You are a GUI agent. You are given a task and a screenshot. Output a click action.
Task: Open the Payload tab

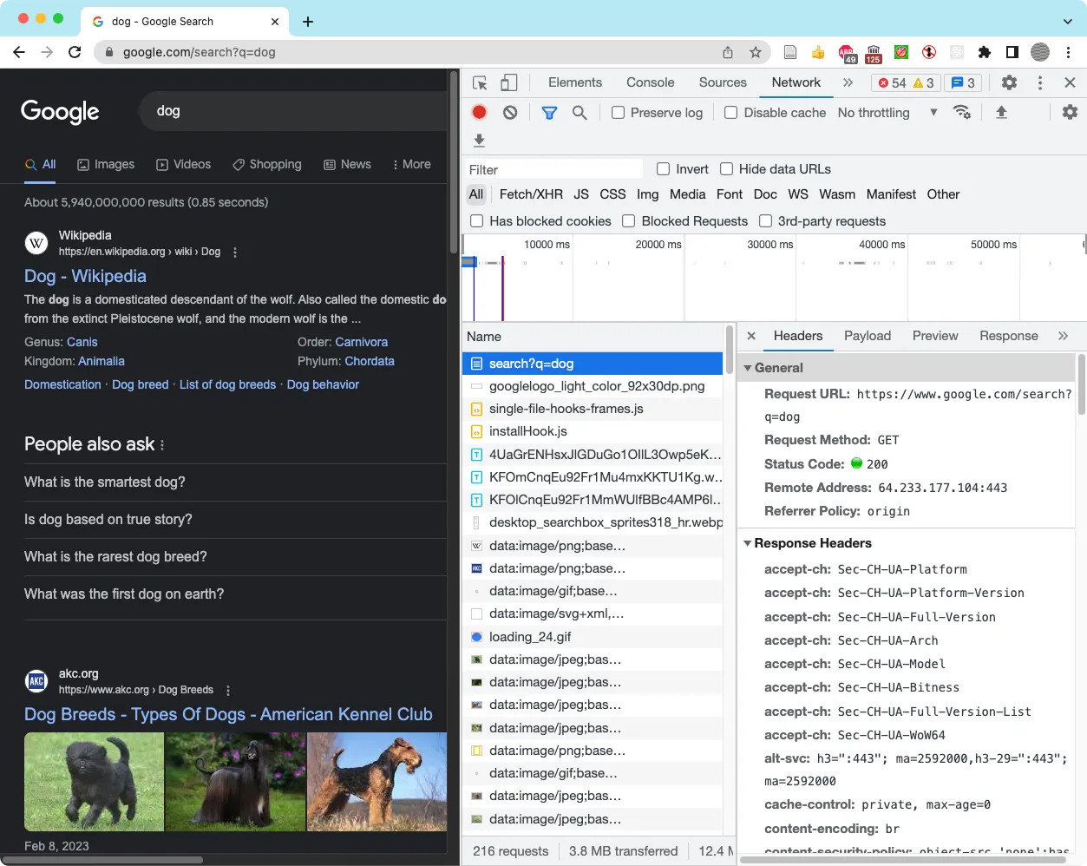click(868, 336)
